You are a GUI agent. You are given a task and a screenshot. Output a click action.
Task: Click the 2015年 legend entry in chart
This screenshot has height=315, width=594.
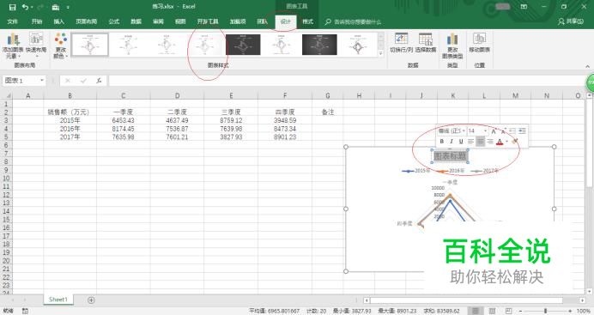point(416,171)
